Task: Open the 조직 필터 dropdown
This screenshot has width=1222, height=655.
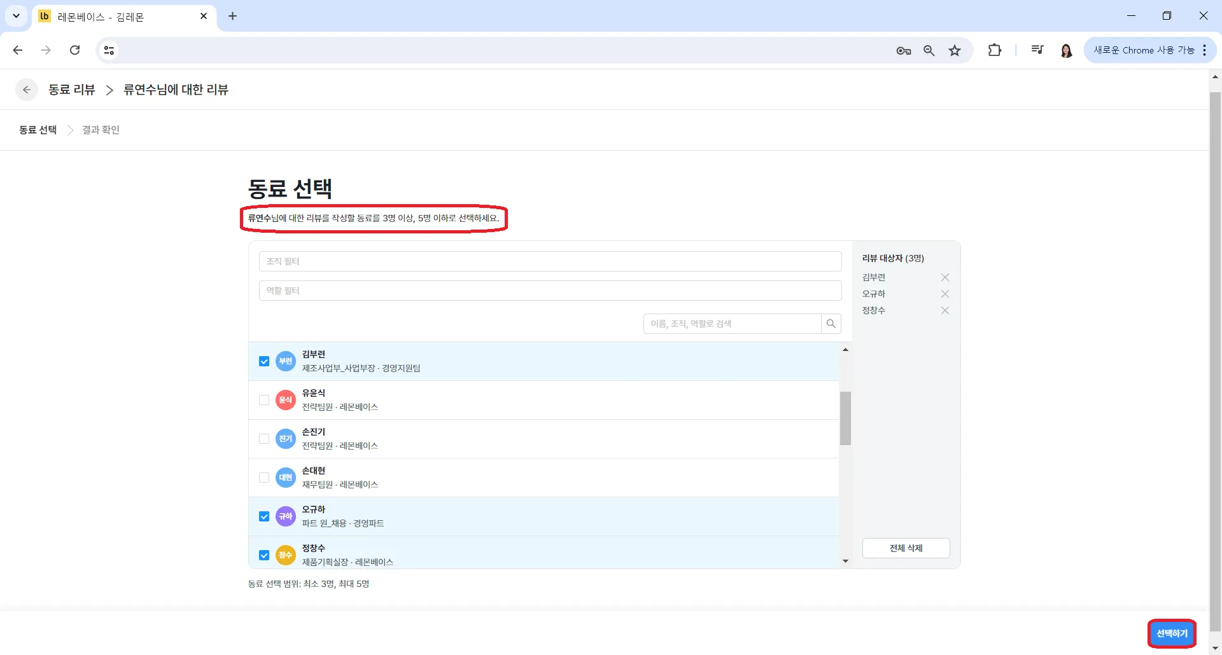Action: point(550,261)
